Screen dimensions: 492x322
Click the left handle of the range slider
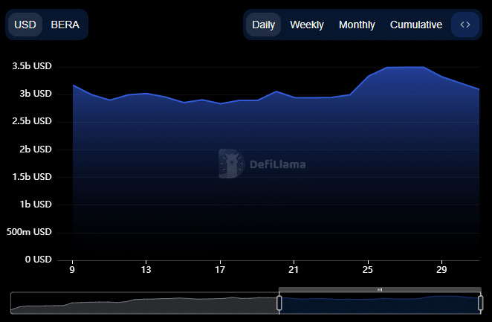click(x=279, y=303)
